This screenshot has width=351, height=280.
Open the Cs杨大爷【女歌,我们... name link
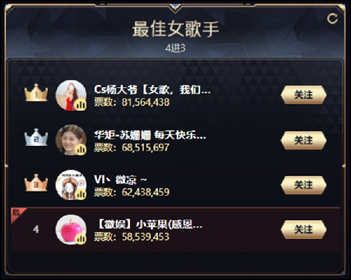coord(152,90)
